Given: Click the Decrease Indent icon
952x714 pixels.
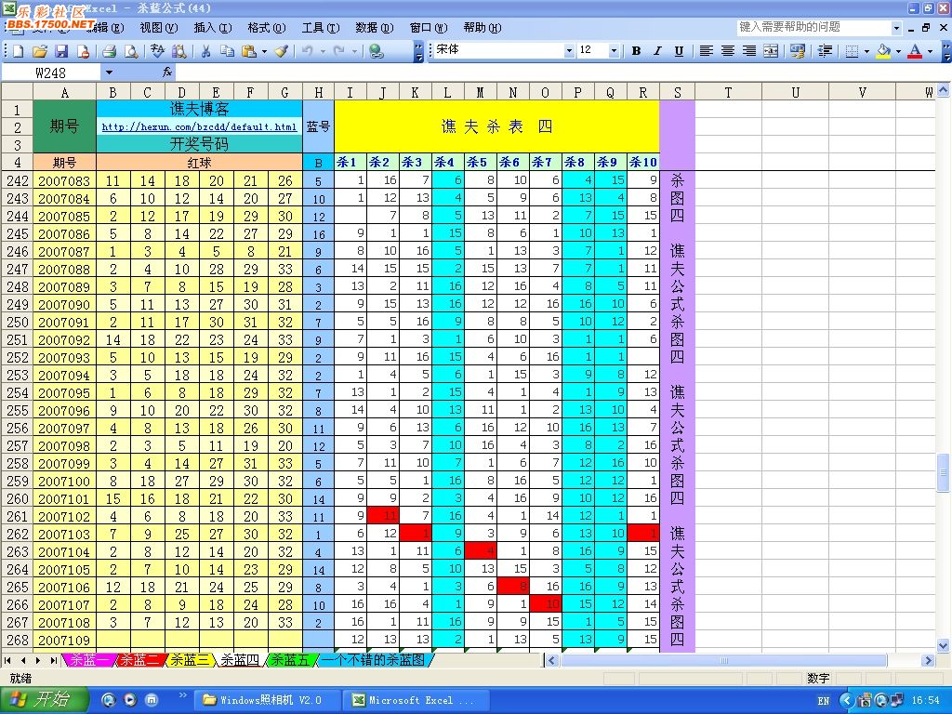Looking at the screenshot, I should (825, 51).
